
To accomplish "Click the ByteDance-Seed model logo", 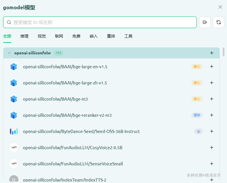I will pyautogui.click(x=14, y=131).
